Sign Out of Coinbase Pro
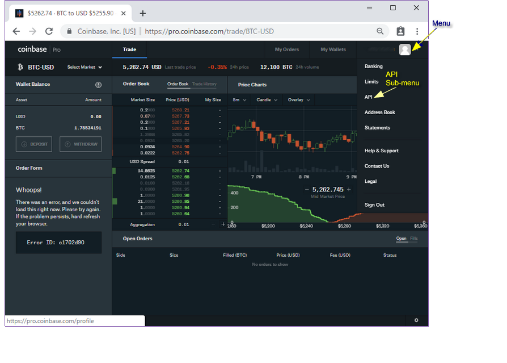 pyautogui.click(x=374, y=205)
